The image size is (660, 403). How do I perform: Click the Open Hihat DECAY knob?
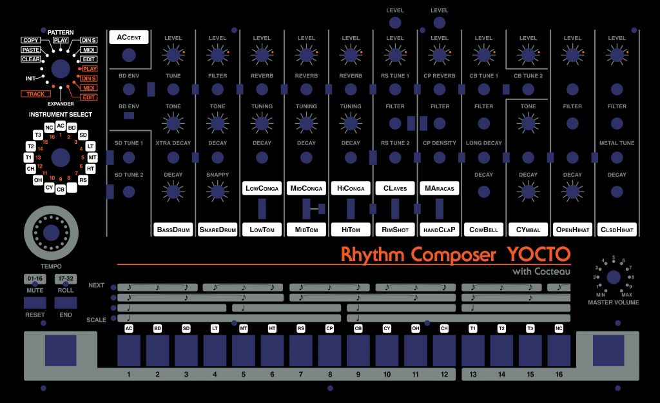click(x=572, y=192)
